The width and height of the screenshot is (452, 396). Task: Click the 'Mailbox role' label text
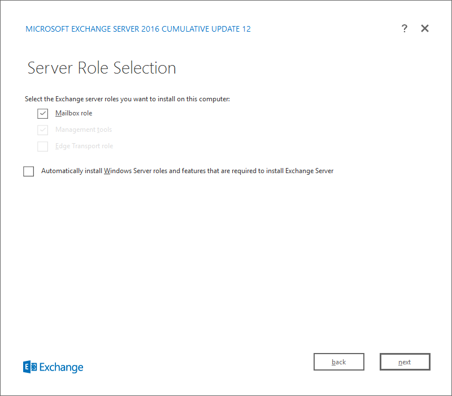74,113
